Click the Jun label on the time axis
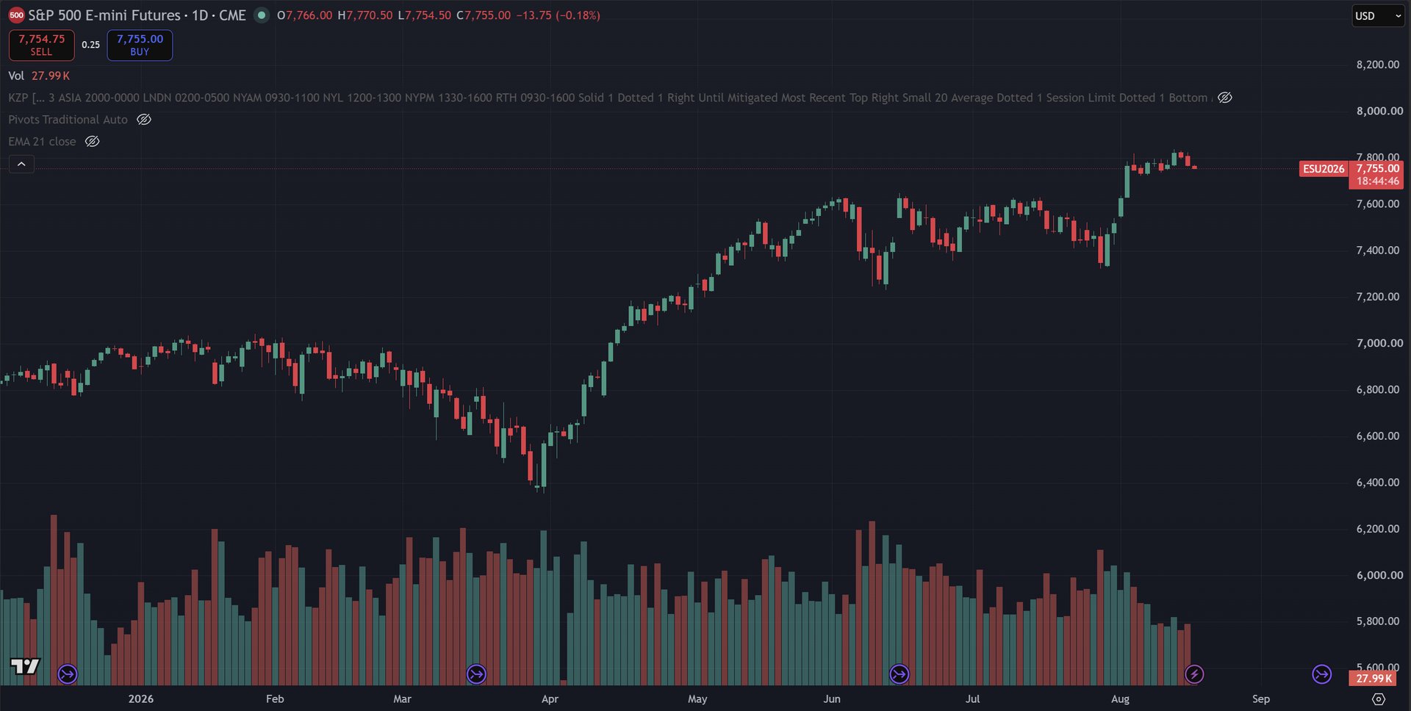Image resolution: width=1411 pixels, height=711 pixels. point(832,699)
